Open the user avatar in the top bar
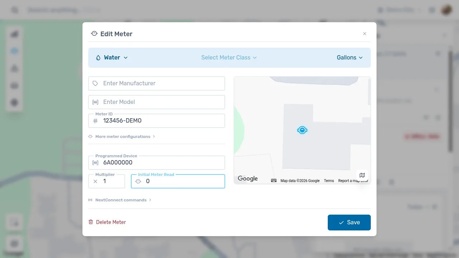The height and width of the screenshot is (258, 459). point(446,10)
